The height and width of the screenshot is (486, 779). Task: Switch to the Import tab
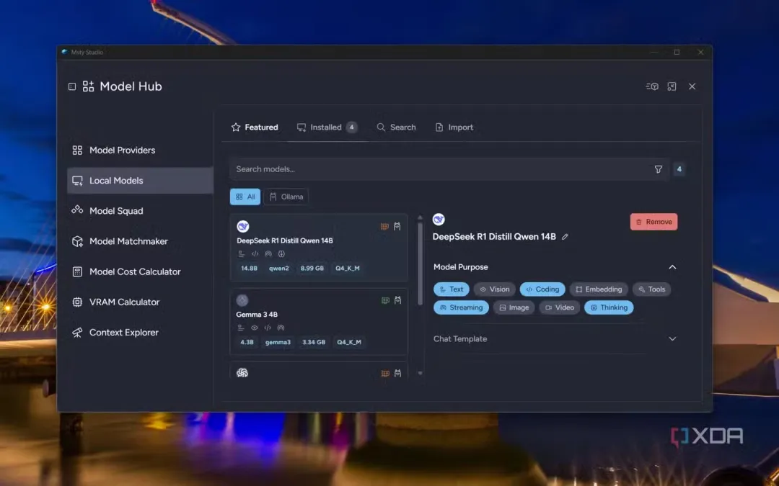454,127
